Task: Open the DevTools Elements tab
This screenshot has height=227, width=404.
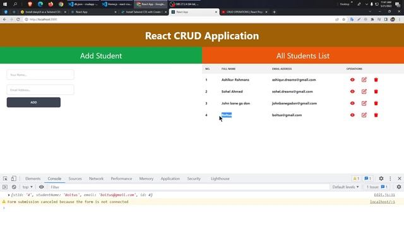Action: click(33, 178)
